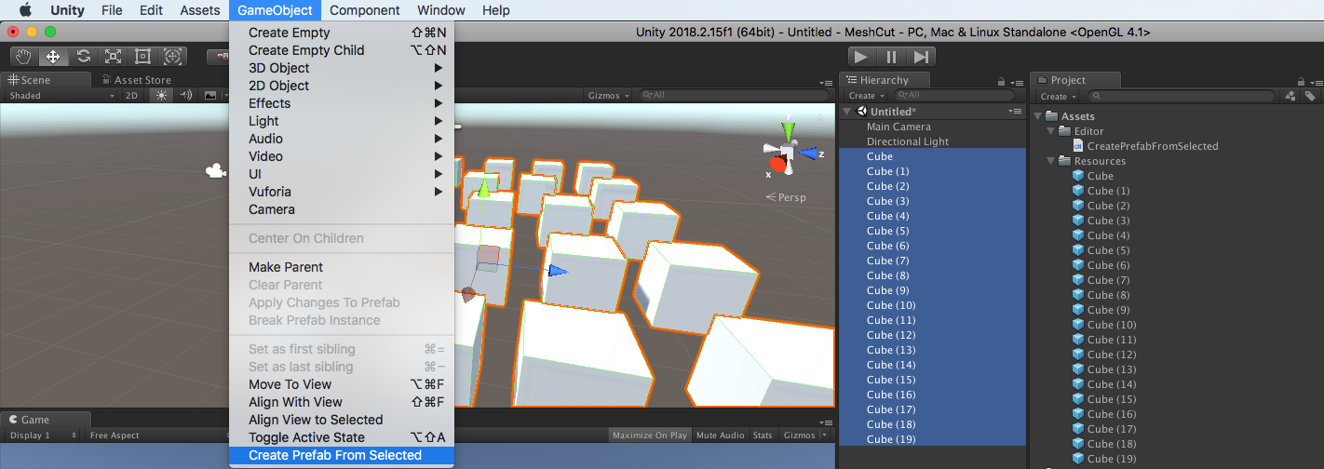Toggle Persp projection label
The width and height of the screenshot is (1324, 469).
(x=786, y=197)
